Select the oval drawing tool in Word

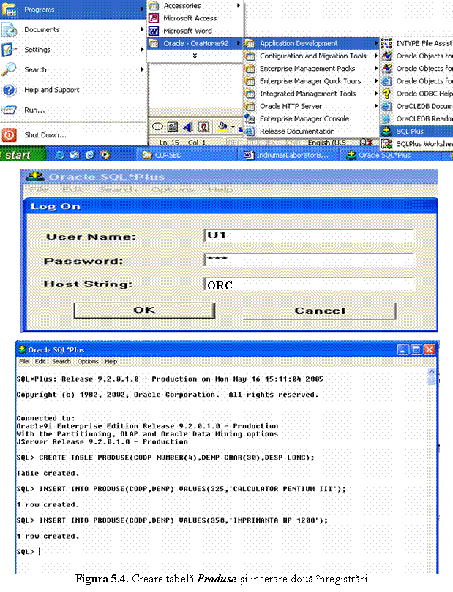pyautogui.click(x=157, y=126)
